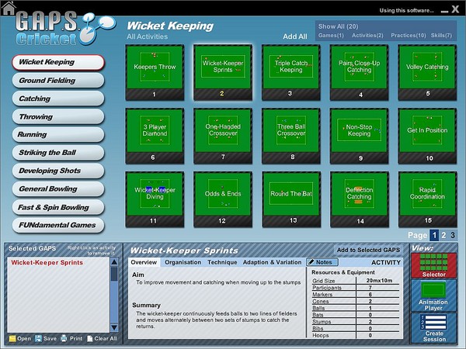Go to page 2 of activities
Viewport: 466px width, 349px height.
443,235
